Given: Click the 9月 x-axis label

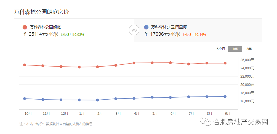Looking at the screenshot, I should coord(228,114).
